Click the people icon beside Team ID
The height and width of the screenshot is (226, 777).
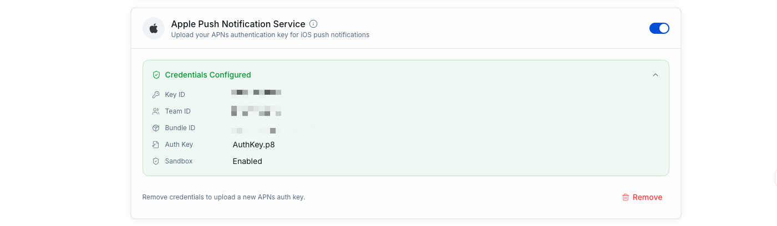tap(156, 111)
